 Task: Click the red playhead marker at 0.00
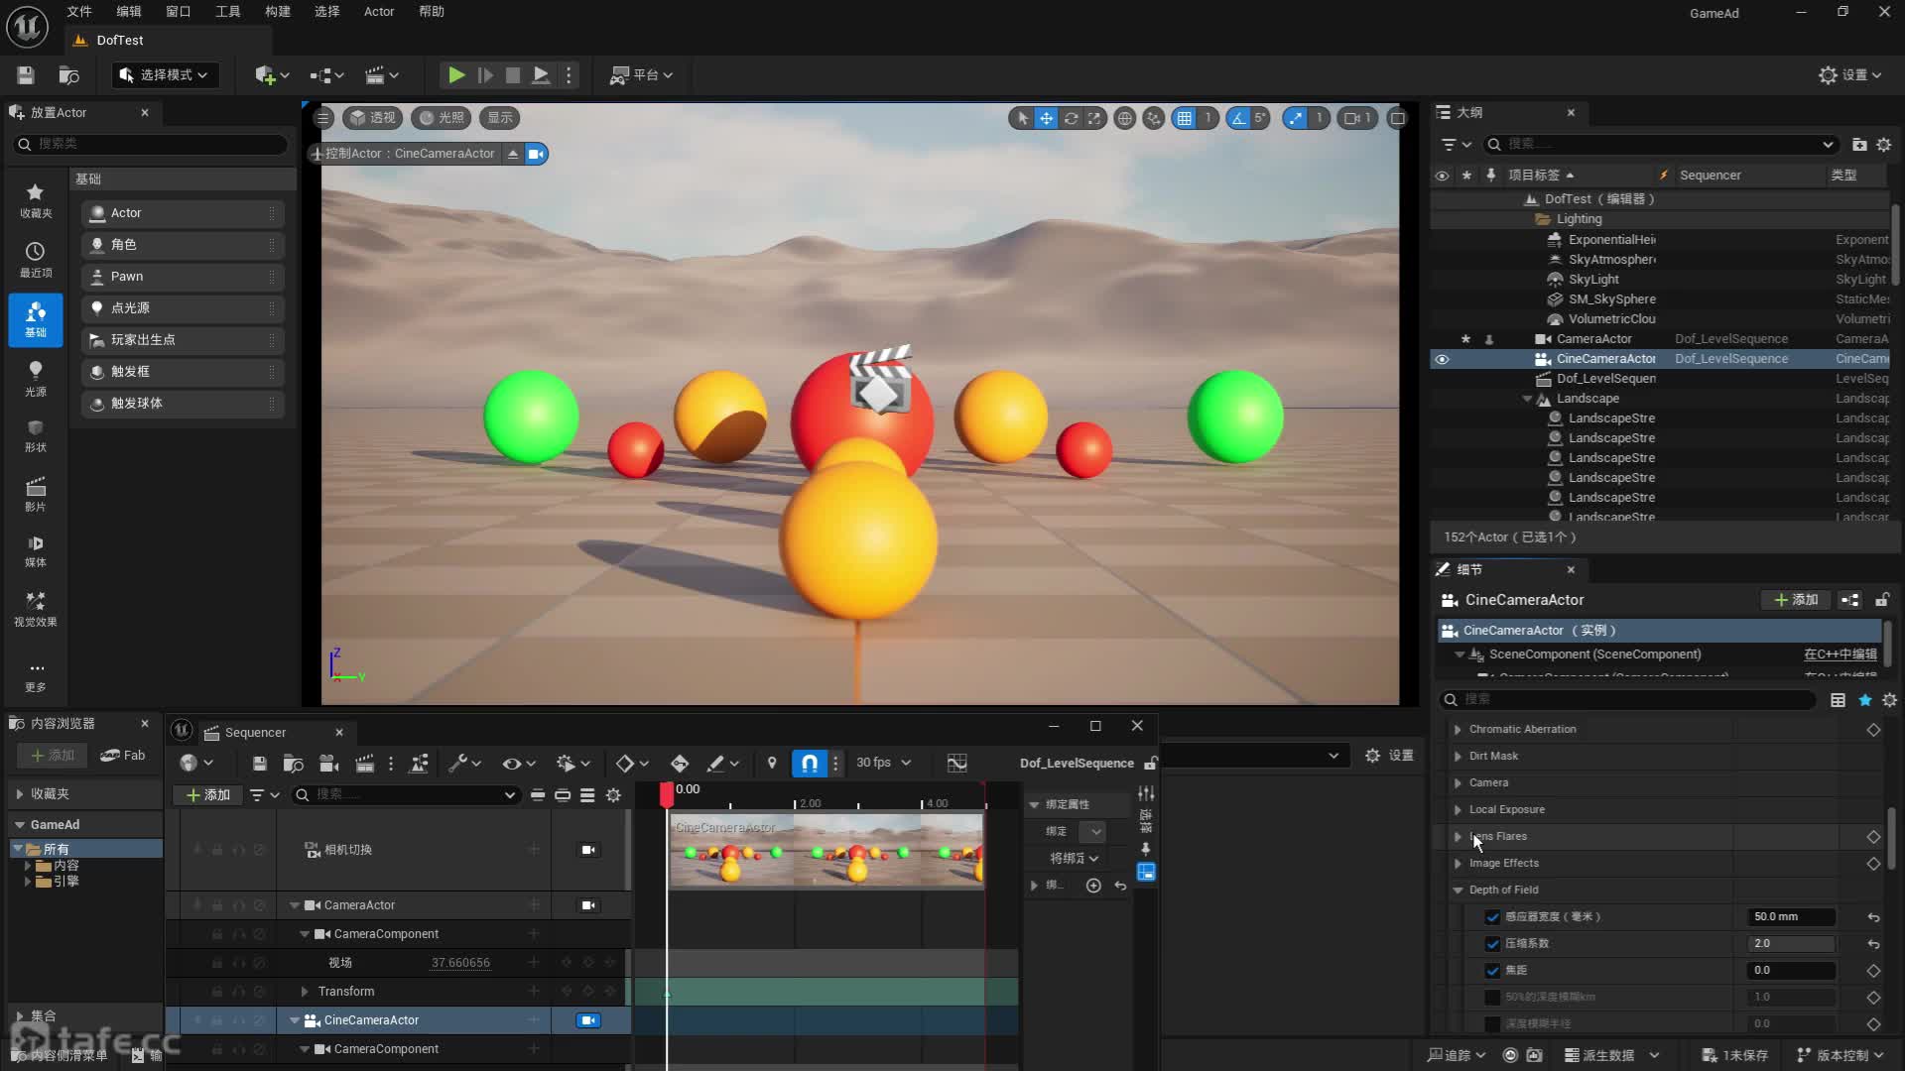tap(667, 792)
